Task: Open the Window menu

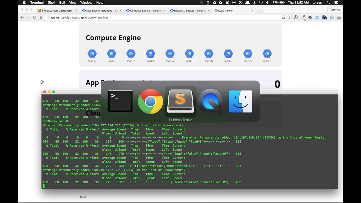Action: tap(86, 3)
